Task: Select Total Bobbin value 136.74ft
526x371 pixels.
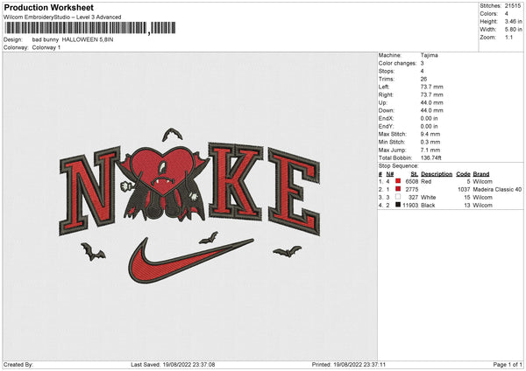Action: pyautogui.click(x=431, y=157)
